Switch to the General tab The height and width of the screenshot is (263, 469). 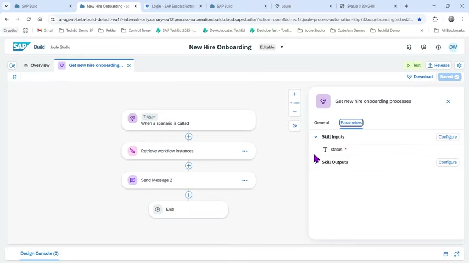point(321,123)
